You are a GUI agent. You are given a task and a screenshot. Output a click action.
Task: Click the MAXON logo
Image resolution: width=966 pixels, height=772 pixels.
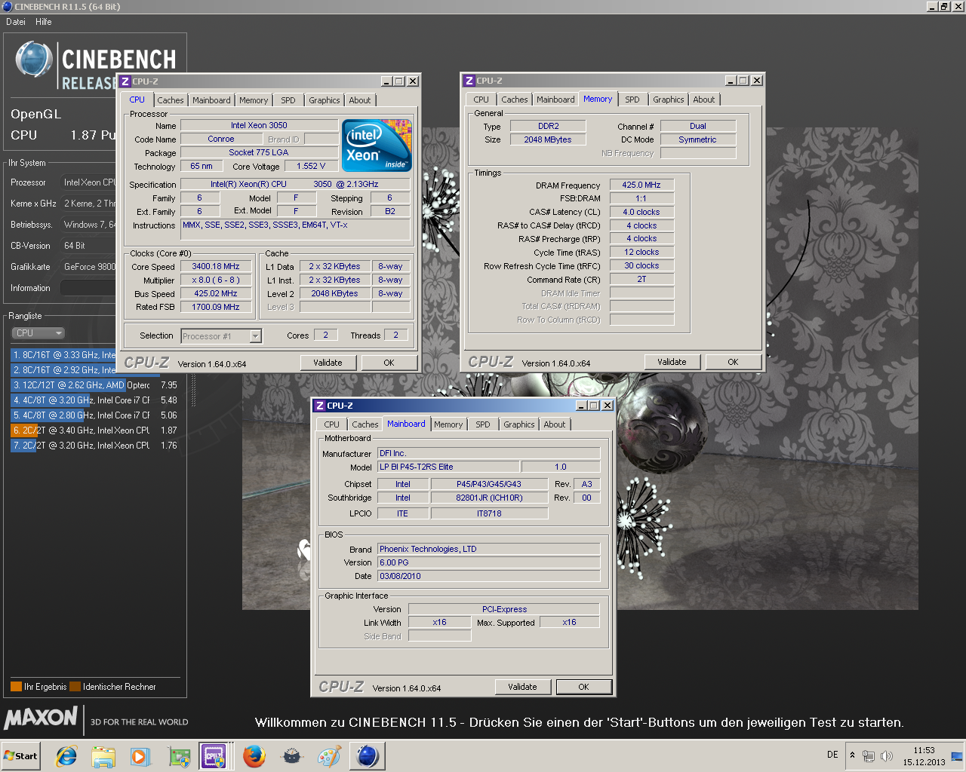[41, 718]
